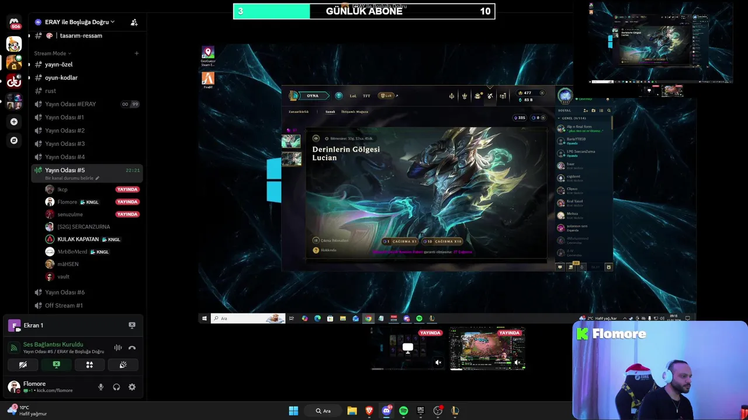Image resolution: width=748 pixels, height=420 pixels.
Task: Select user lkcp in voice channel
Action: click(92, 190)
